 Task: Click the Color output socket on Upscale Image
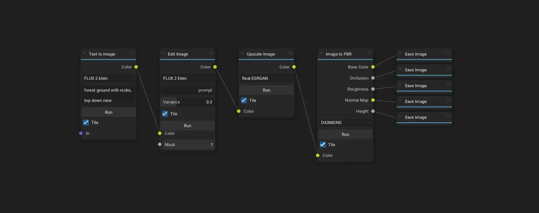pyautogui.click(x=294, y=67)
